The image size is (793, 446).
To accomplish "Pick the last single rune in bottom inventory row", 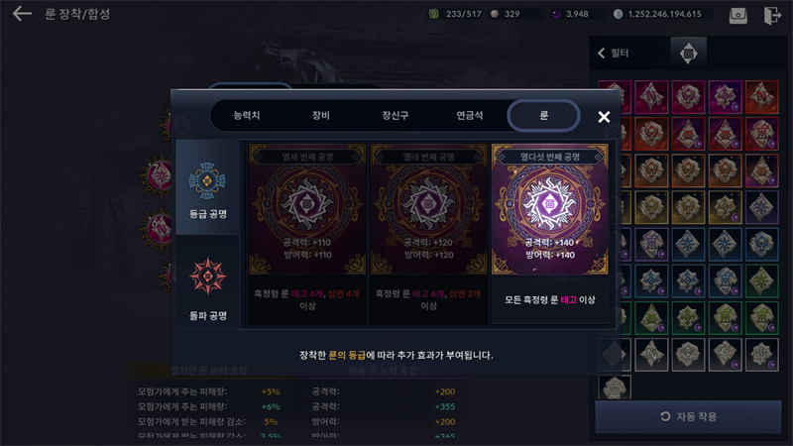I will [615, 388].
